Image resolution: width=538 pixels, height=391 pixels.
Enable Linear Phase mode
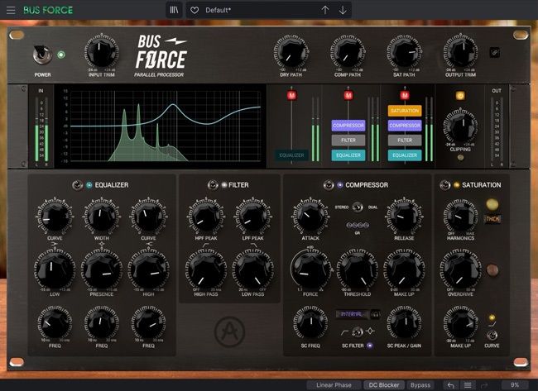(334, 385)
